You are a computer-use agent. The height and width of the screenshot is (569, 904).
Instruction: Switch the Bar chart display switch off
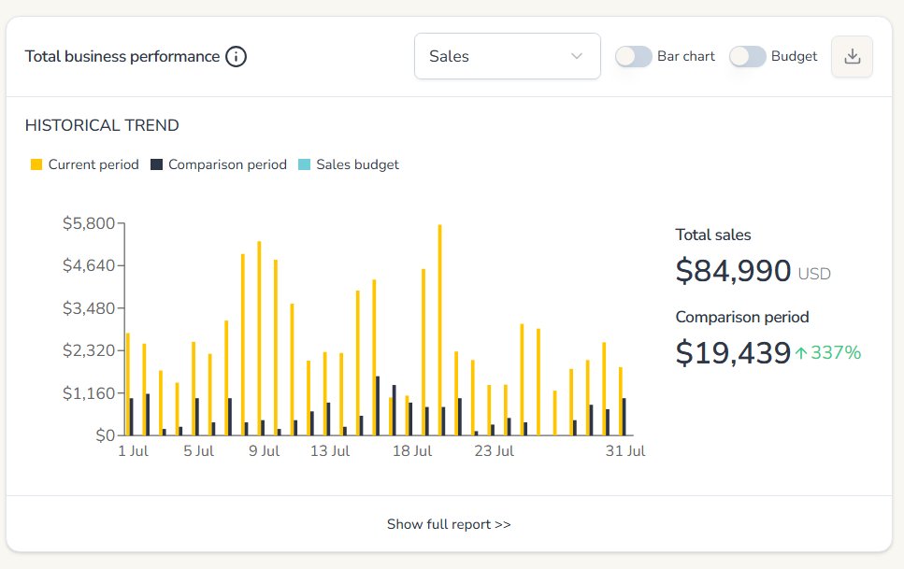coord(634,56)
